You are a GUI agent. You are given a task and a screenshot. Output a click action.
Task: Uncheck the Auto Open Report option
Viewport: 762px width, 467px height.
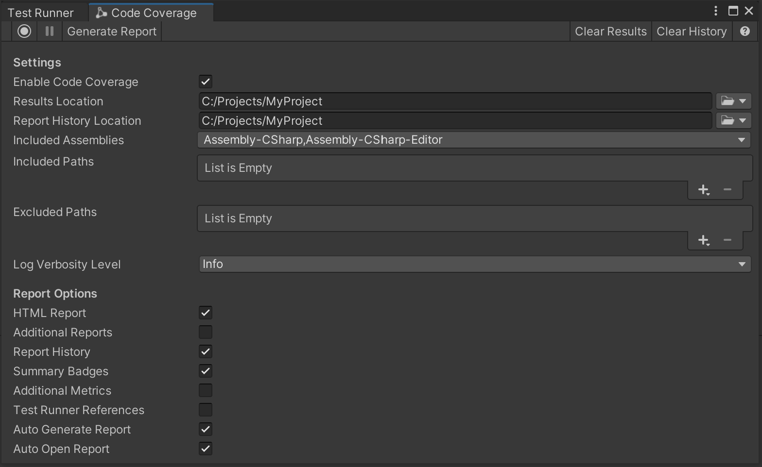pos(206,449)
